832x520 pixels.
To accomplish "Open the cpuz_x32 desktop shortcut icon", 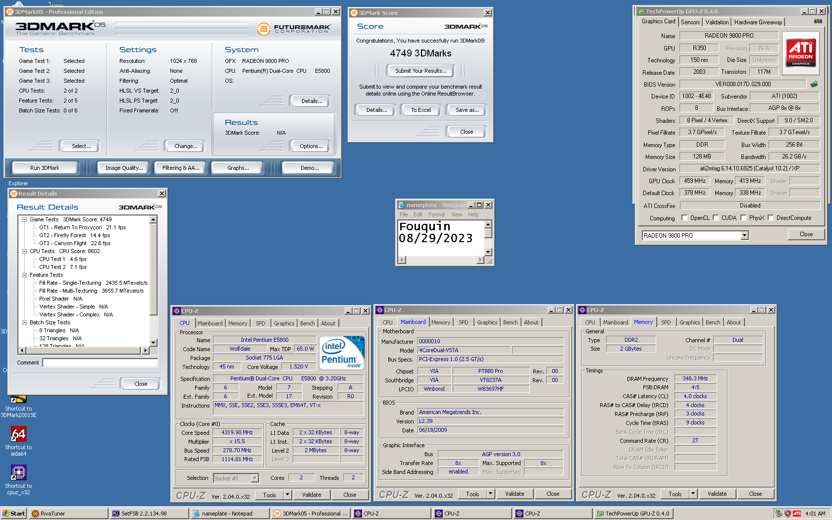I will [x=18, y=473].
